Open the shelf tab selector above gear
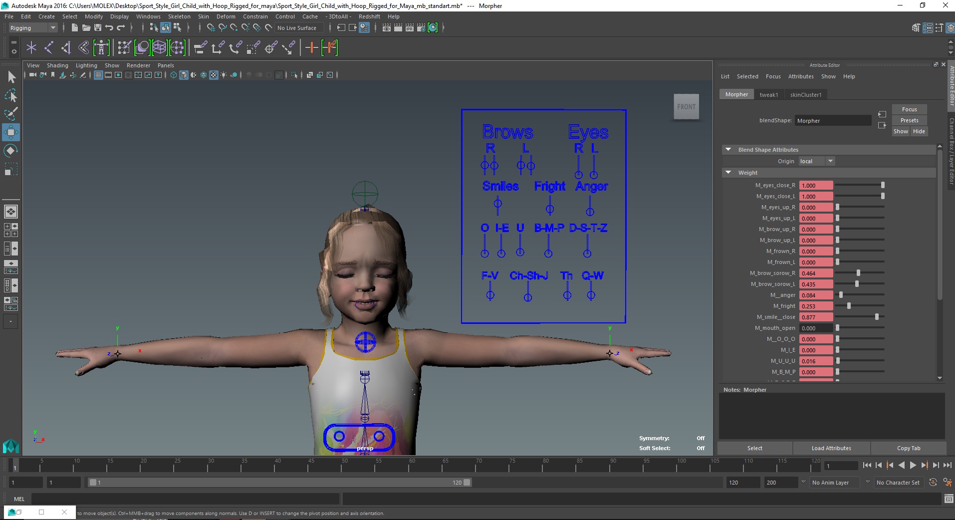Viewport: 955px width, 520px height. (x=13, y=42)
